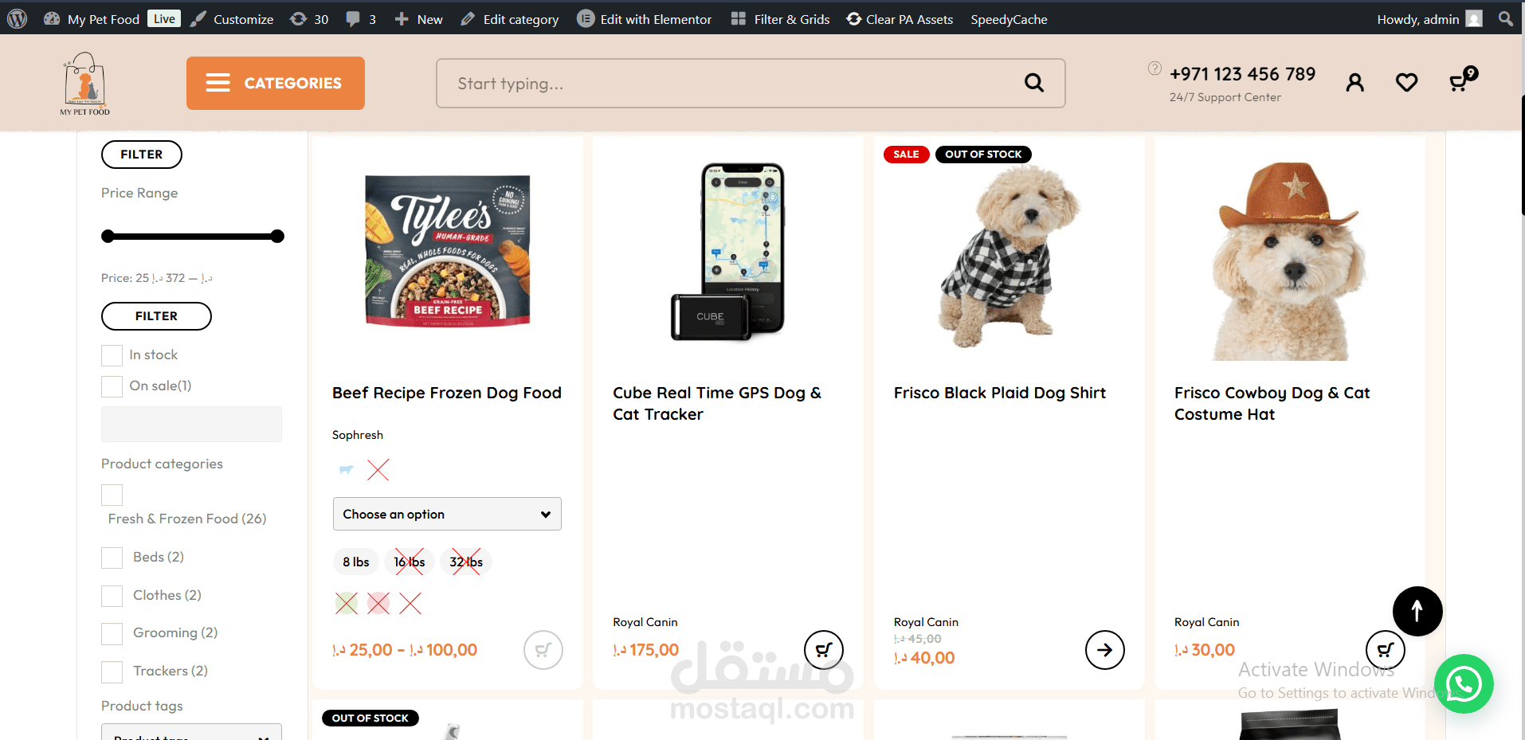Click the right handle of the price slider
The width and height of the screenshot is (1525, 740).
click(277, 236)
